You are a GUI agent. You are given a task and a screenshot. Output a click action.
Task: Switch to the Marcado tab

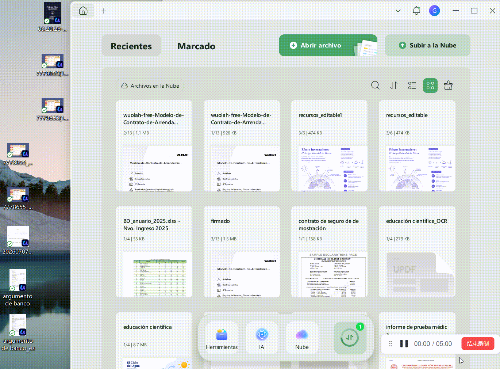pos(196,46)
